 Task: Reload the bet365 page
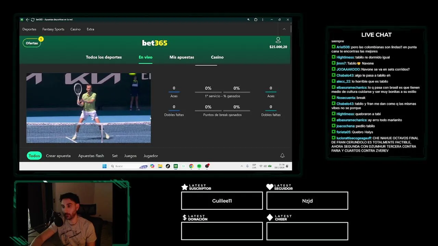tap(33, 19)
